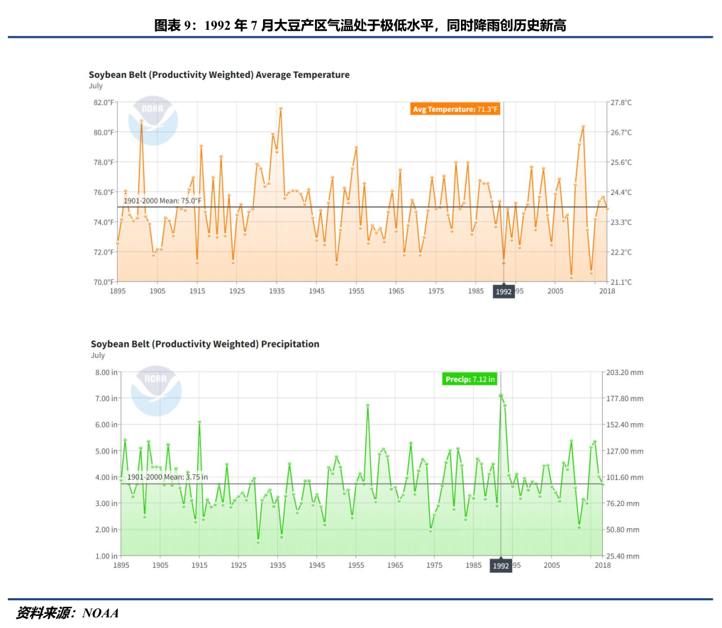722x628 pixels.
Task: Click the 27.8°C label on the Celsius axis
Action: tap(621, 103)
